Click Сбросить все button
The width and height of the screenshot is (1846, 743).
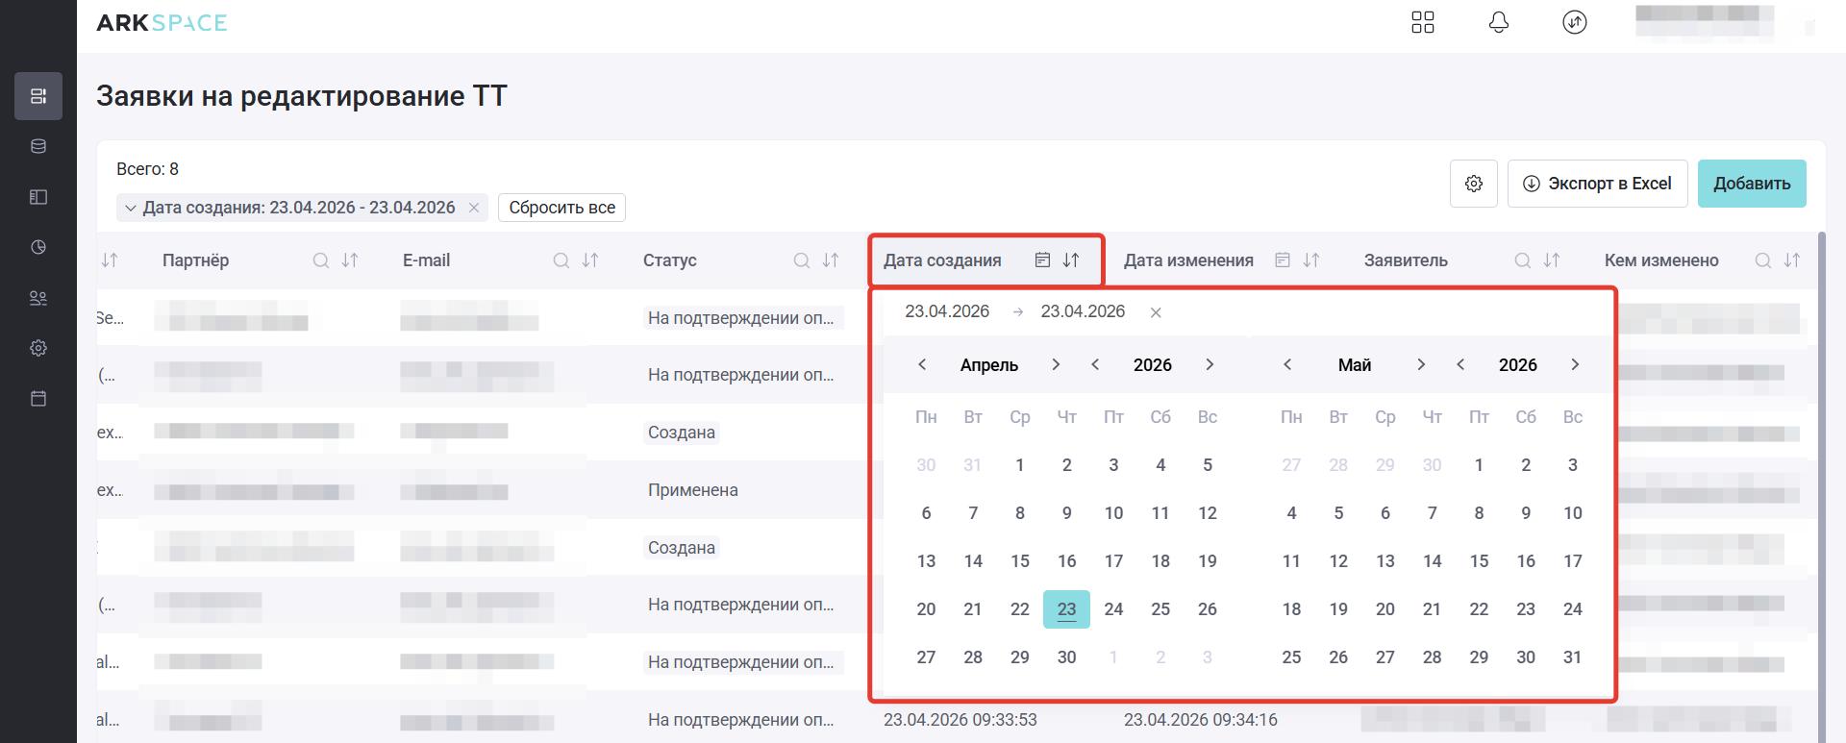click(561, 208)
